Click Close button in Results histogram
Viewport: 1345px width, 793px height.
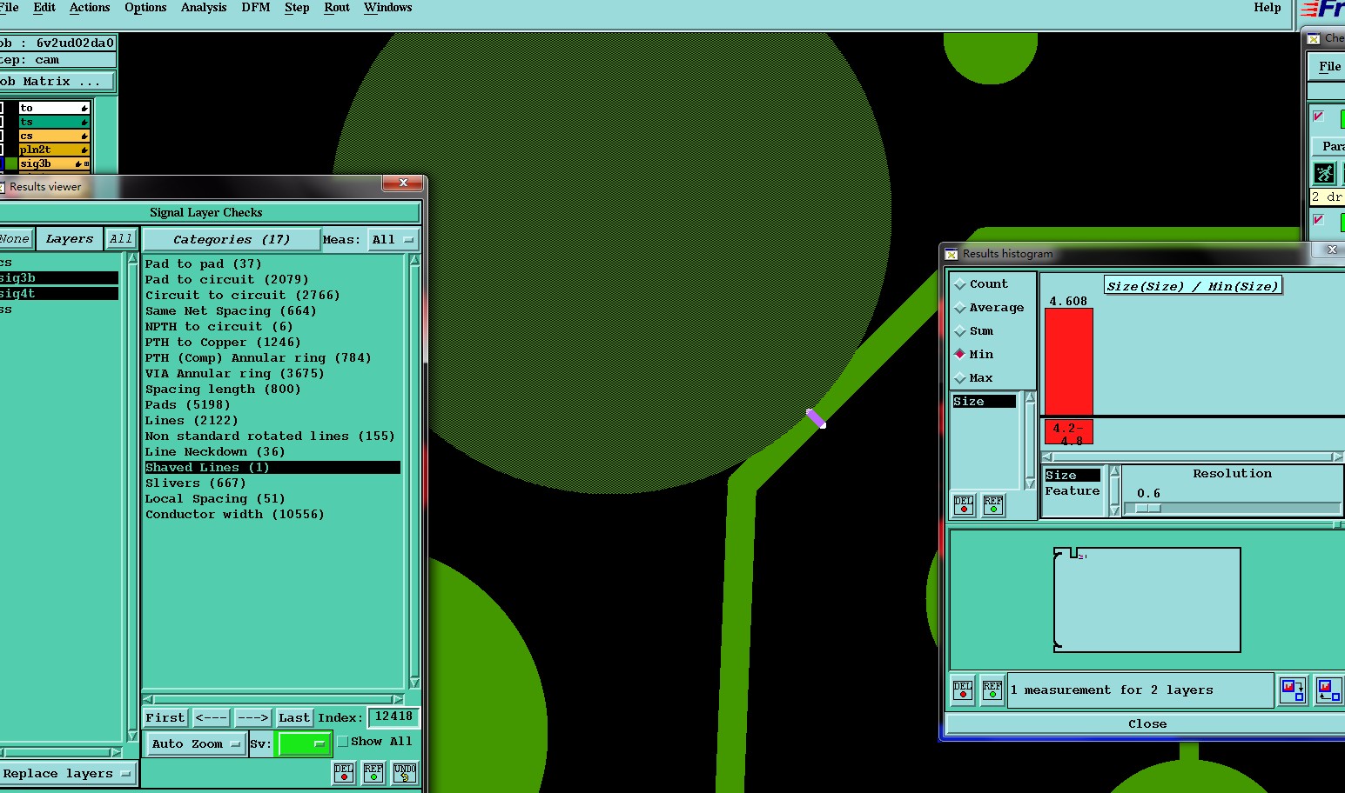1147,724
